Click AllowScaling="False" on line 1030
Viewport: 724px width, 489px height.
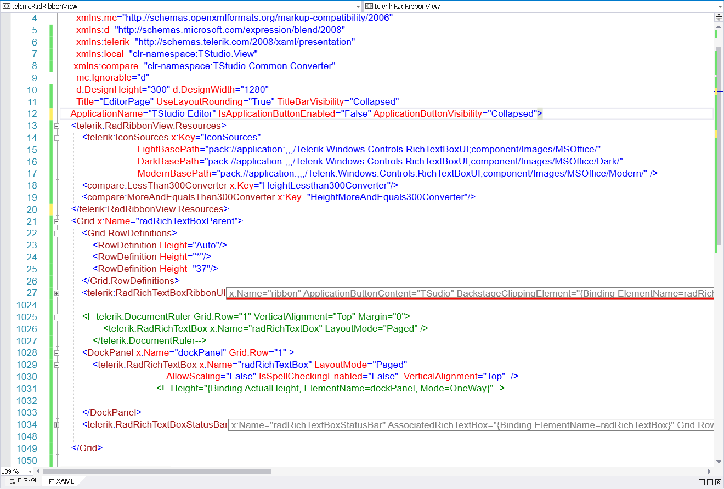211,377
